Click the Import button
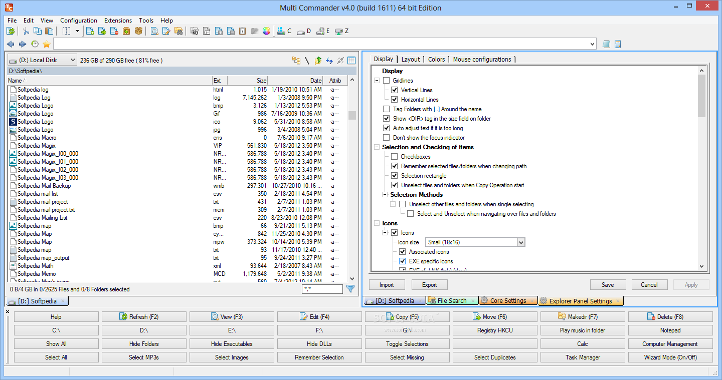The width and height of the screenshot is (722, 380). tap(387, 285)
